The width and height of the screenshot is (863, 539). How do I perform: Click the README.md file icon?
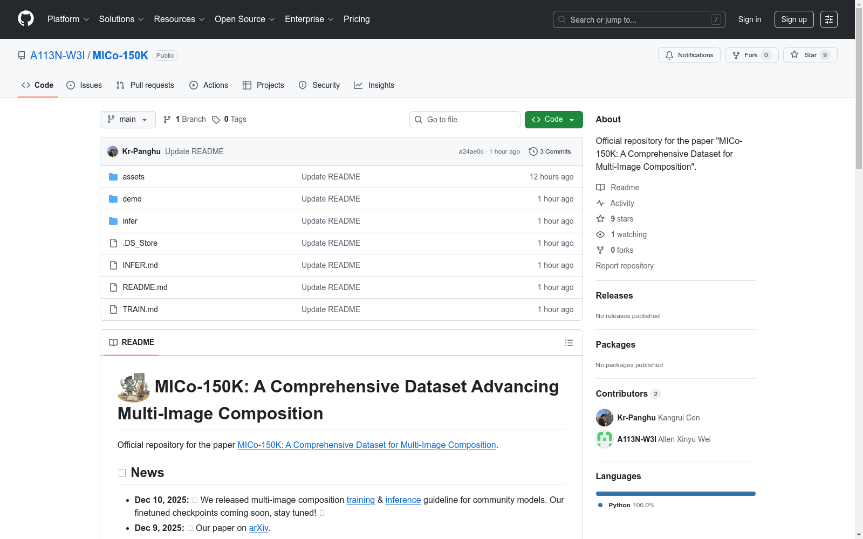click(x=113, y=287)
